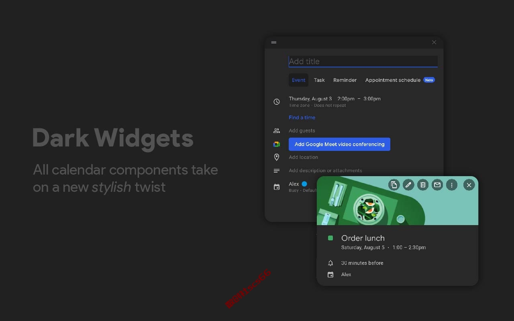Viewport: 514px width, 321px height.
Task: Duplicate the Order lunch event
Action: [x=394, y=185]
